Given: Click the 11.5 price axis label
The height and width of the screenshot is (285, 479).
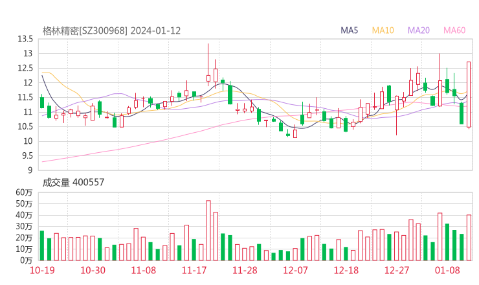Looking at the screenshot, I should point(25,98).
